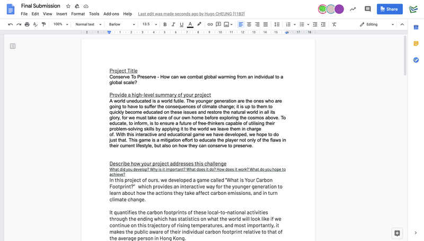424x241 pixels.
Task: Open the Editing mode dropdown
Action: [x=377, y=24]
